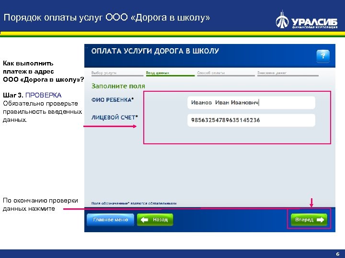The image size is (345, 258).
Task: Click the ЛИЦЕВОЙ СЧЕТ* label
Action: [115, 118]
